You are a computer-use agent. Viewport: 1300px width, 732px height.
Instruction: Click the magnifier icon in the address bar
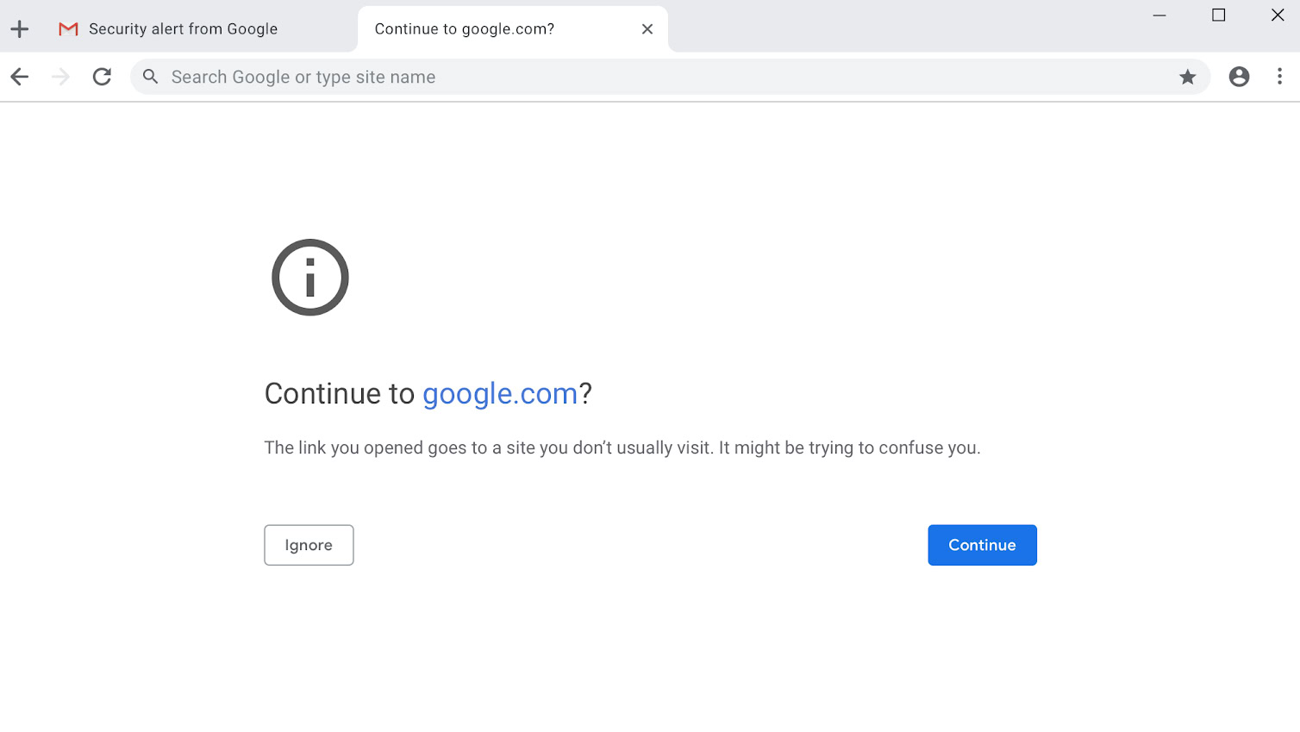click(x=151, y=77)
